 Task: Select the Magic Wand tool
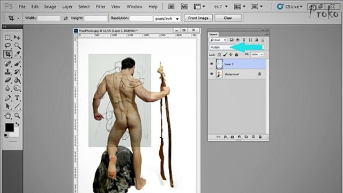click(x=17, y=46)
